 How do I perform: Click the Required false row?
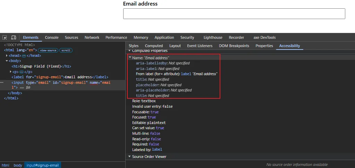(x=146, y=144)
